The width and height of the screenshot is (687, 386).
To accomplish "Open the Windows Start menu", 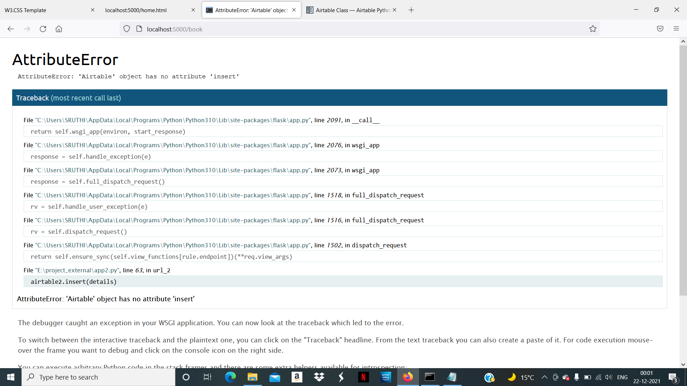I will tap(11, 377).
